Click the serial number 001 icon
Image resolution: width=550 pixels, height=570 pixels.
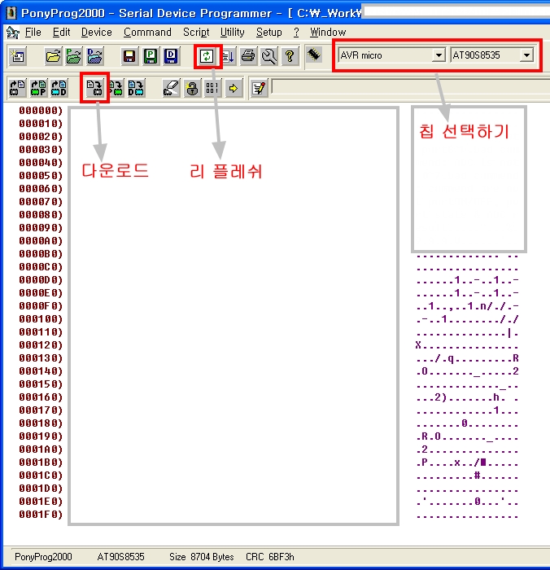pyautogui.click(x=212, y=88)
